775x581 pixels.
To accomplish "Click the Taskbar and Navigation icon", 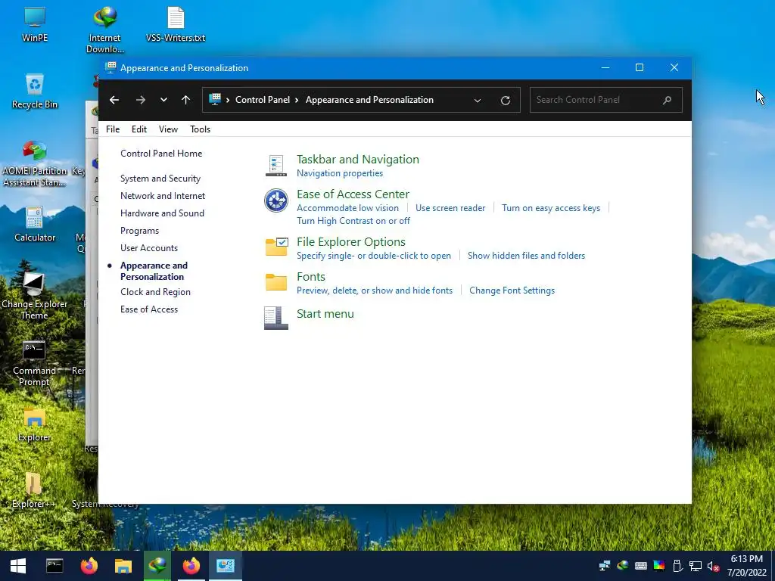I will [275, 166].
